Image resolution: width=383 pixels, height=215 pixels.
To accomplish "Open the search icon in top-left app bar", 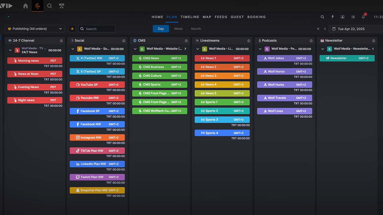I will pos(50,6).
